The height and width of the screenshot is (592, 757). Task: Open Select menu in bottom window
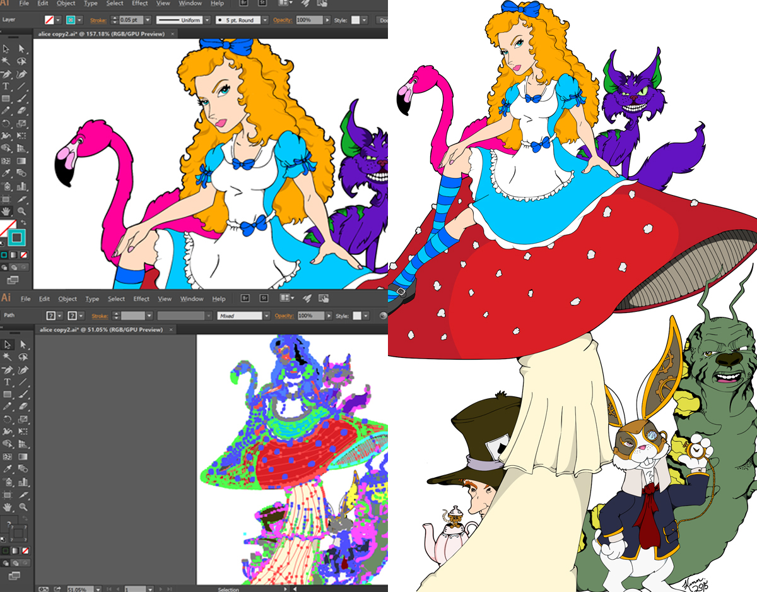(x=116, y=299)
